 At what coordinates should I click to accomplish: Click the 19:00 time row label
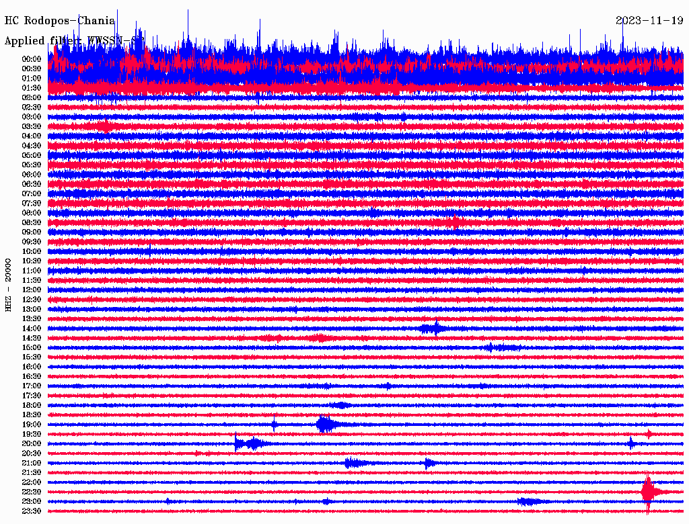point(31,425)
